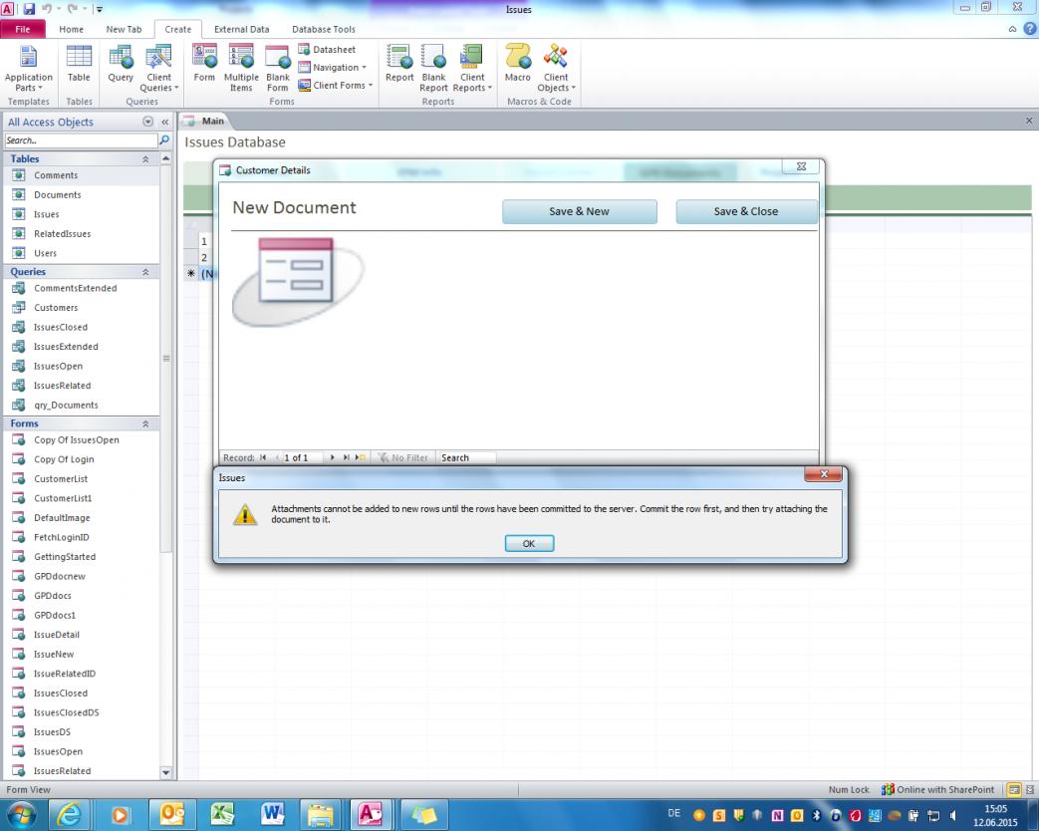The width and height of the screenshot is (1039, 831).
Task: Click the No Filter indicator
Action: [x=402, y=457]
